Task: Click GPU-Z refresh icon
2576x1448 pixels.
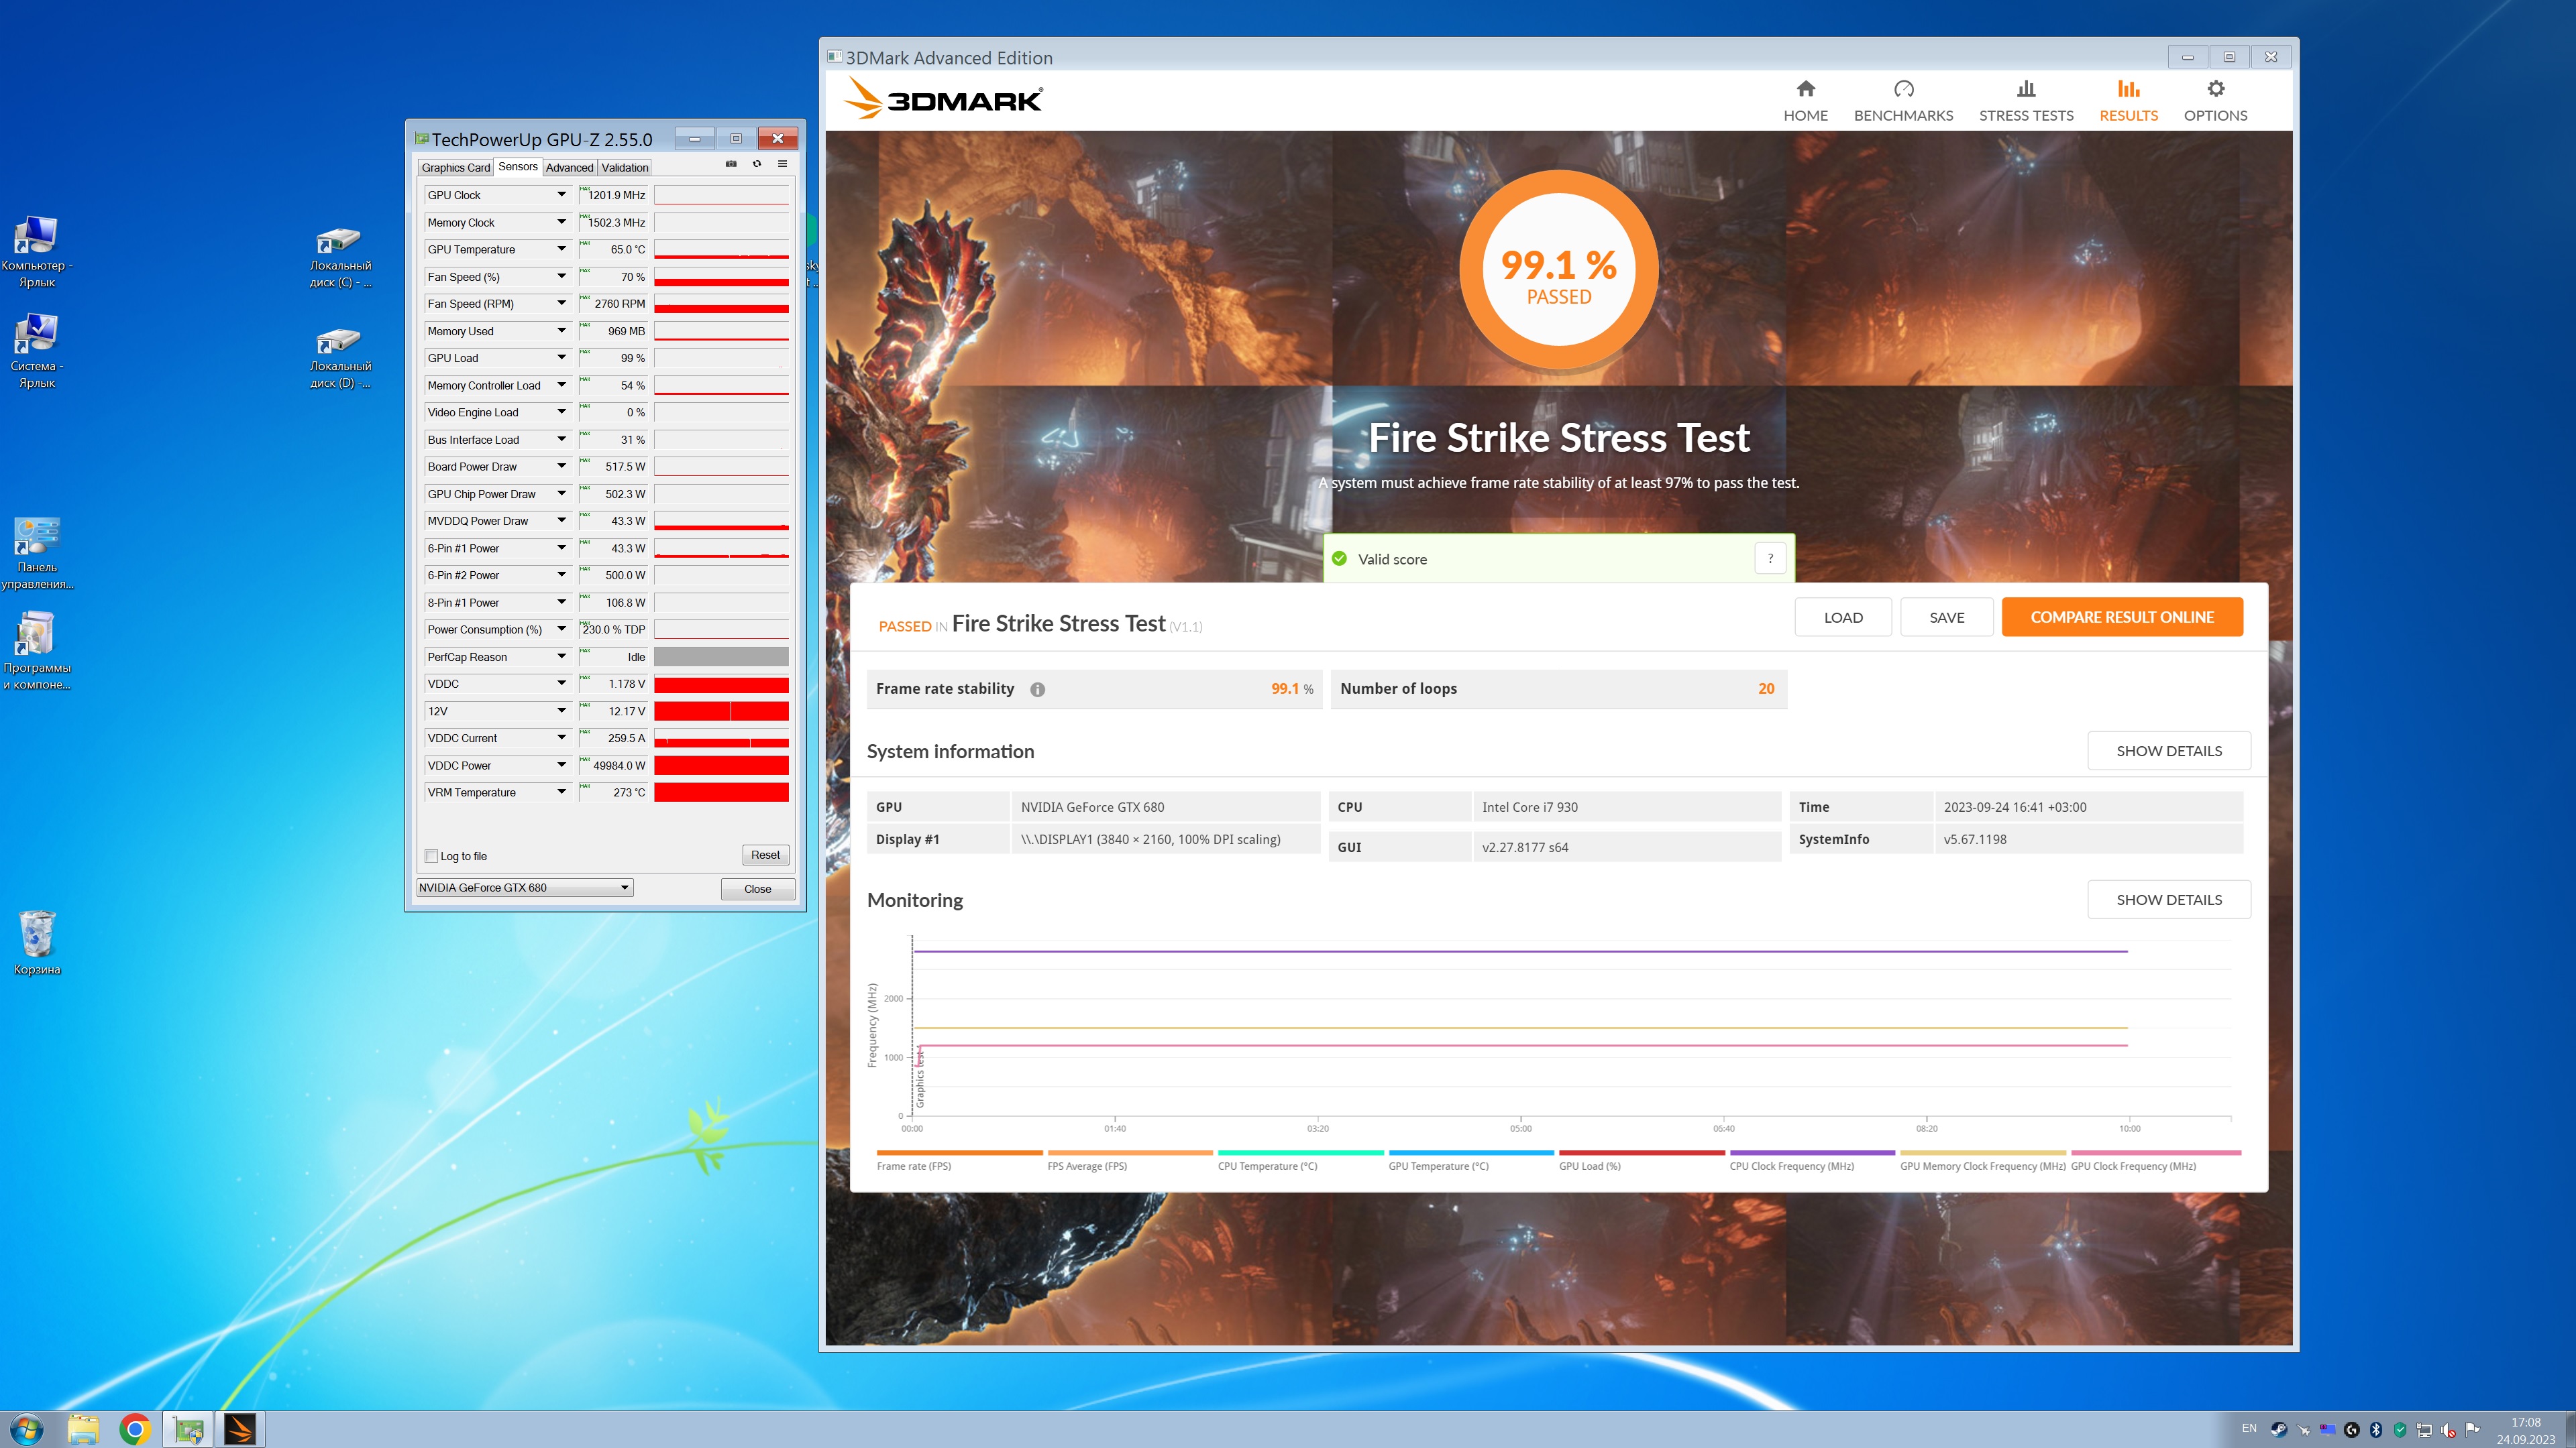Action: (x=757, y=164)
